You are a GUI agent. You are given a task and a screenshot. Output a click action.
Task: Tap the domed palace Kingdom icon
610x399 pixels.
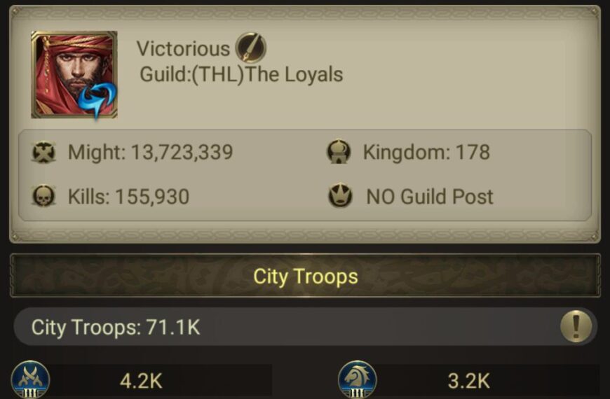338,151
